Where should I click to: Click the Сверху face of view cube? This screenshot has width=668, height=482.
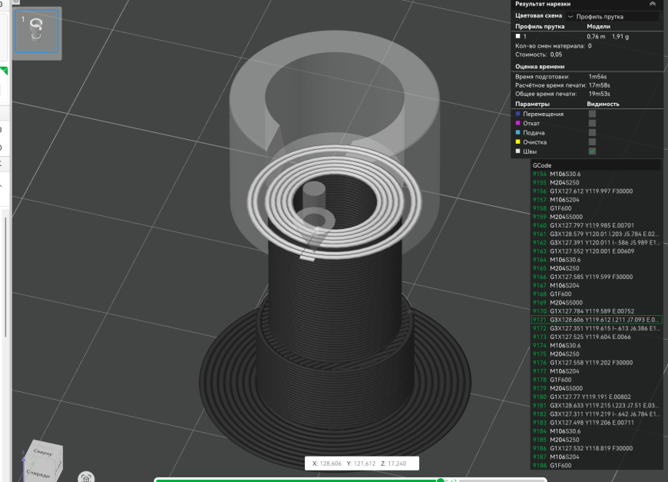(x=45, y=452)
